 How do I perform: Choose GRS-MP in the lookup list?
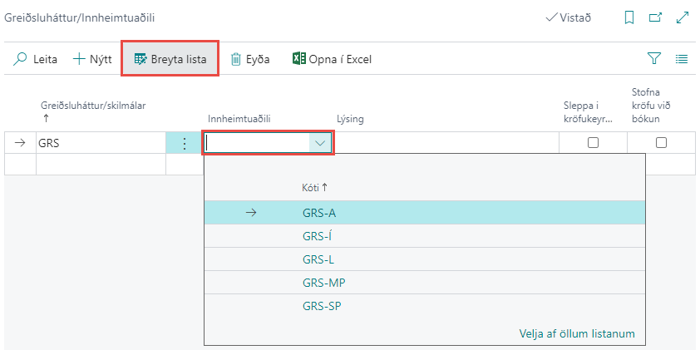point(323,283)
